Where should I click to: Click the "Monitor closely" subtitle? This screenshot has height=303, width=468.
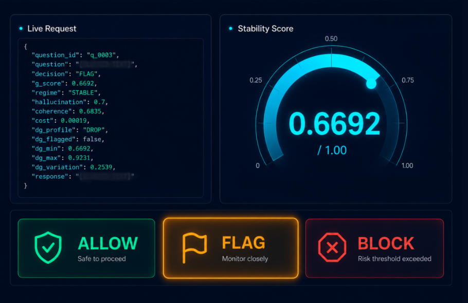[x=245, y=259]
